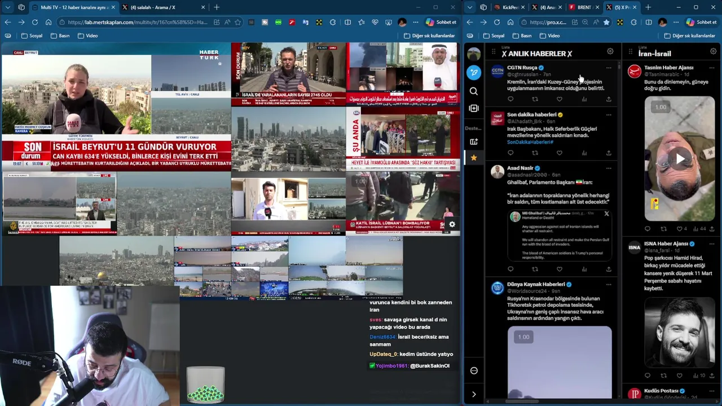Open more options on Son dakika haberleri post

[609, 114]
